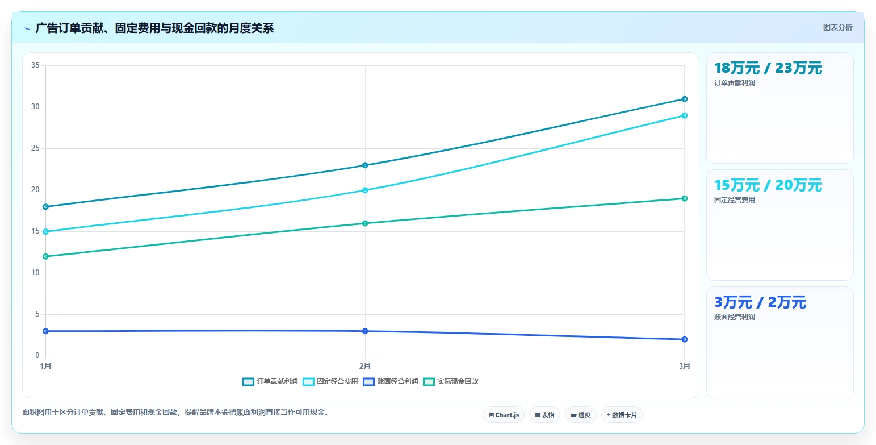Screen dimensions: 876x445
Task: Toggle the 固定经营费用 legend item
Action: click(330, 381)
